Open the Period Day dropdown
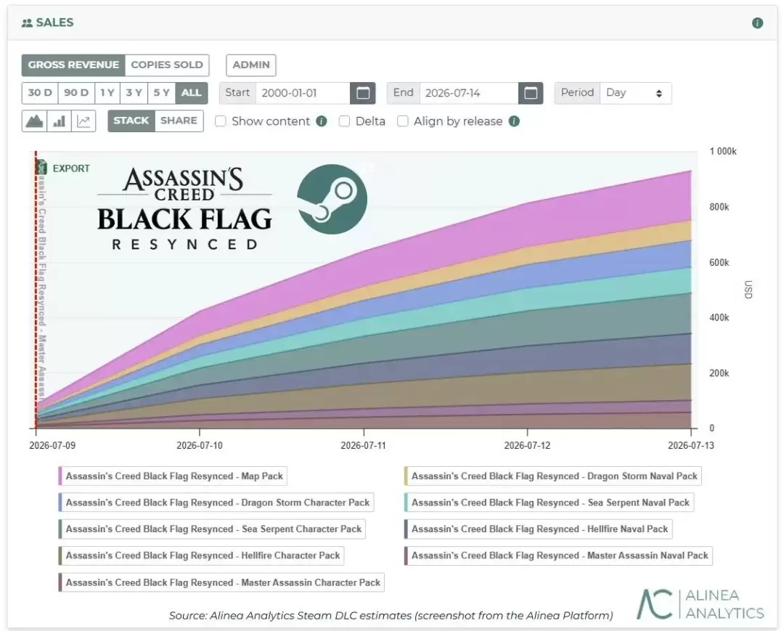The height and width of the screenshot is (631, 784). [635, 93]
